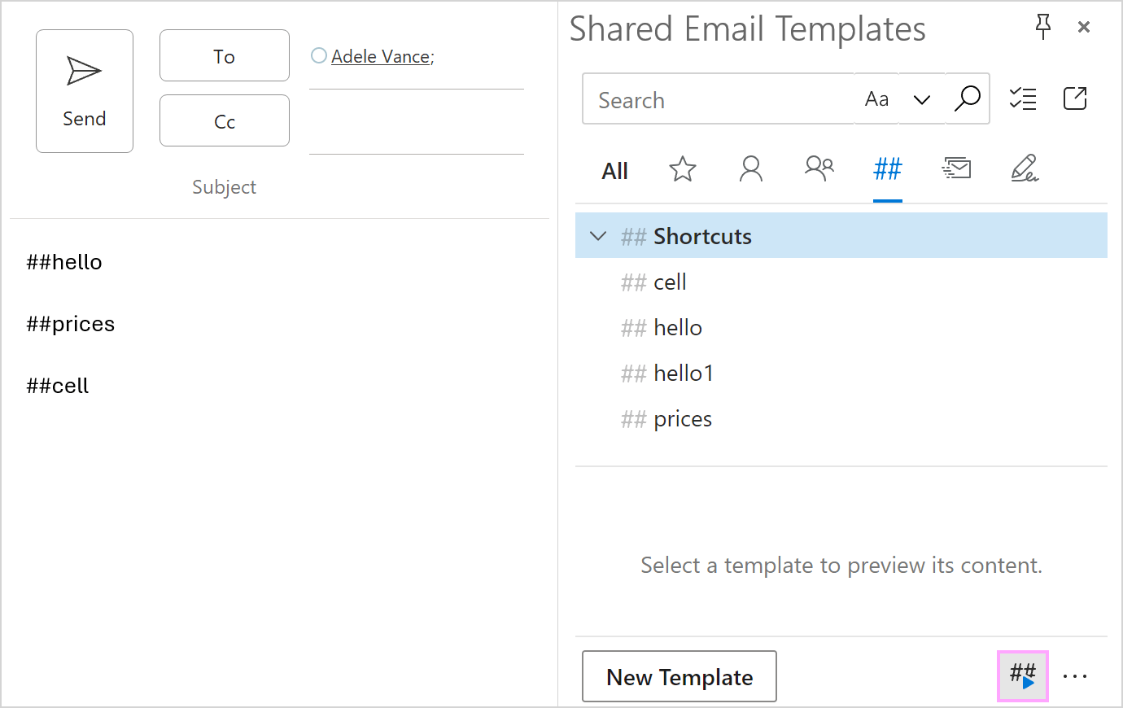1123x708 pixels.
Task: Switch to the personal templates person tab
Action: pos(751,169)
